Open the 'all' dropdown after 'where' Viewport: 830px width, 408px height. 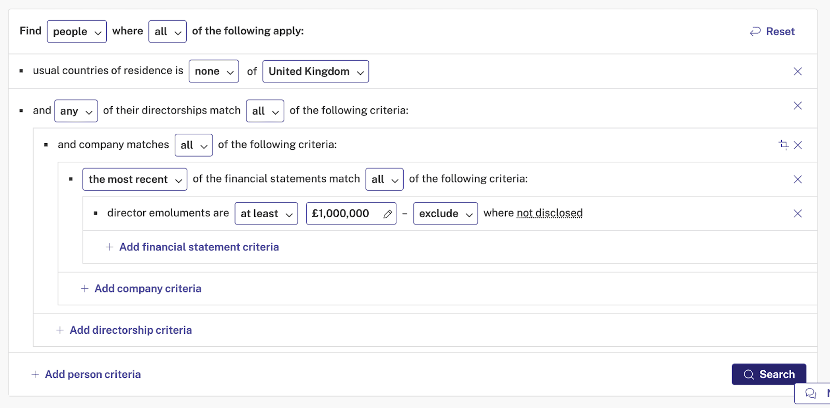[x=168, y=32]
